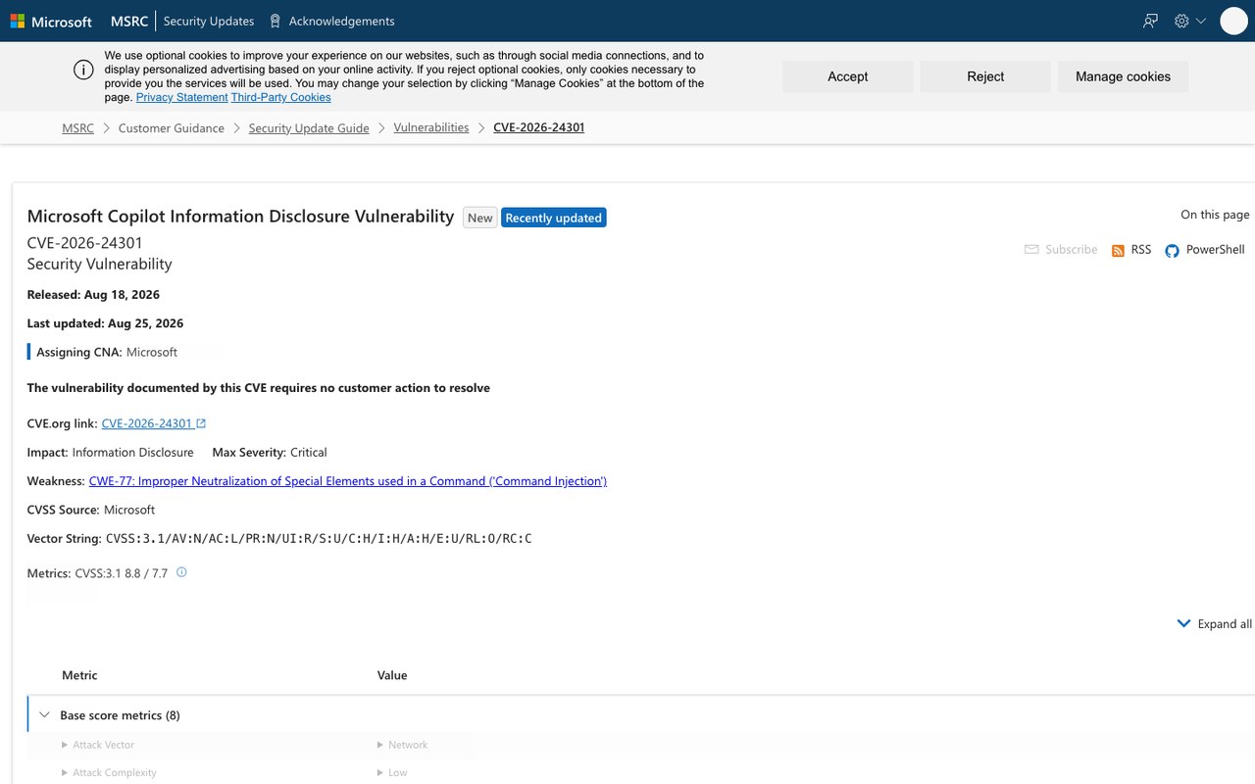Expand the Attack Complexity row triangle

click(x=65, y=772)
